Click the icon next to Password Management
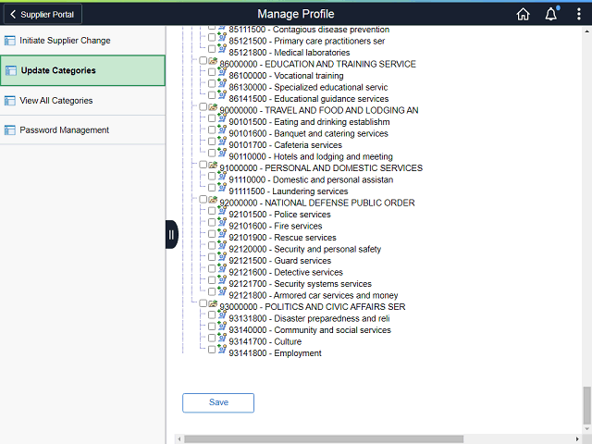The width and height of the screenshot is (592, 444). (x=10, y=130)
